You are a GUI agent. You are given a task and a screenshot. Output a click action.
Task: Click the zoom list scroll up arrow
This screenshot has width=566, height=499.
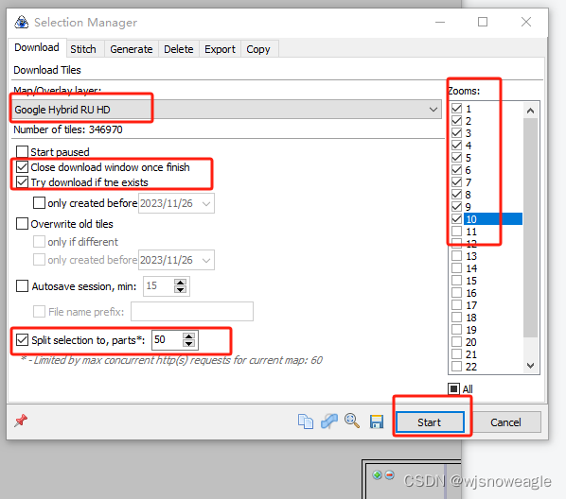point(530,111)
